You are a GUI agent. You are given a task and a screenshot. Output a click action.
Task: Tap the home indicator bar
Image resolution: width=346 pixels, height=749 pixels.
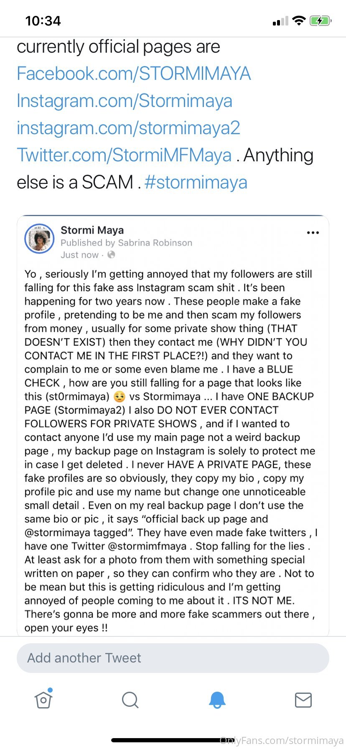167,740
